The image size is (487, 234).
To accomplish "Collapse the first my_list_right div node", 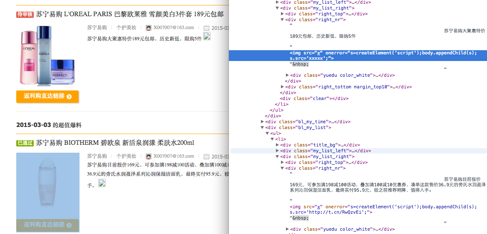I will point(277,8).
